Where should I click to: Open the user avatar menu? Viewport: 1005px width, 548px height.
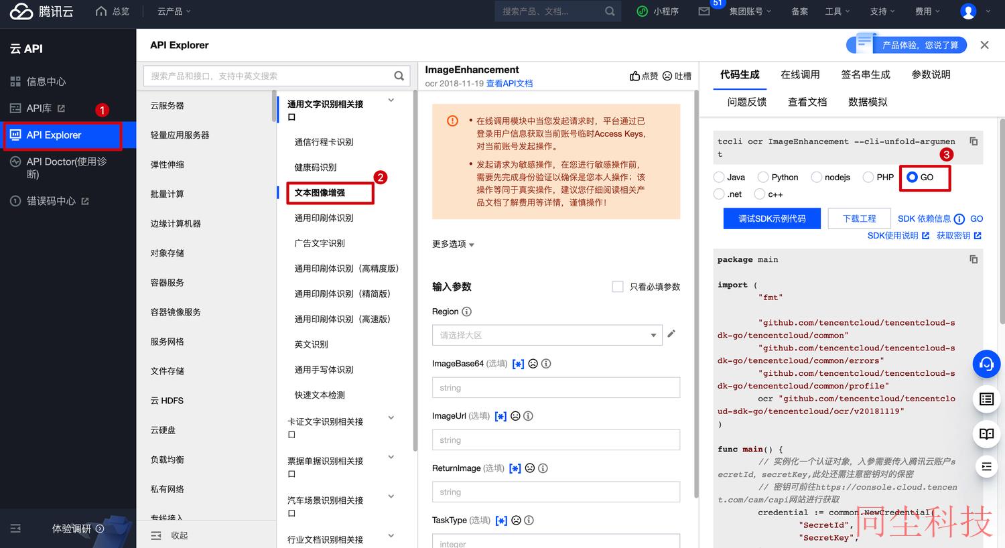[968, 11]
